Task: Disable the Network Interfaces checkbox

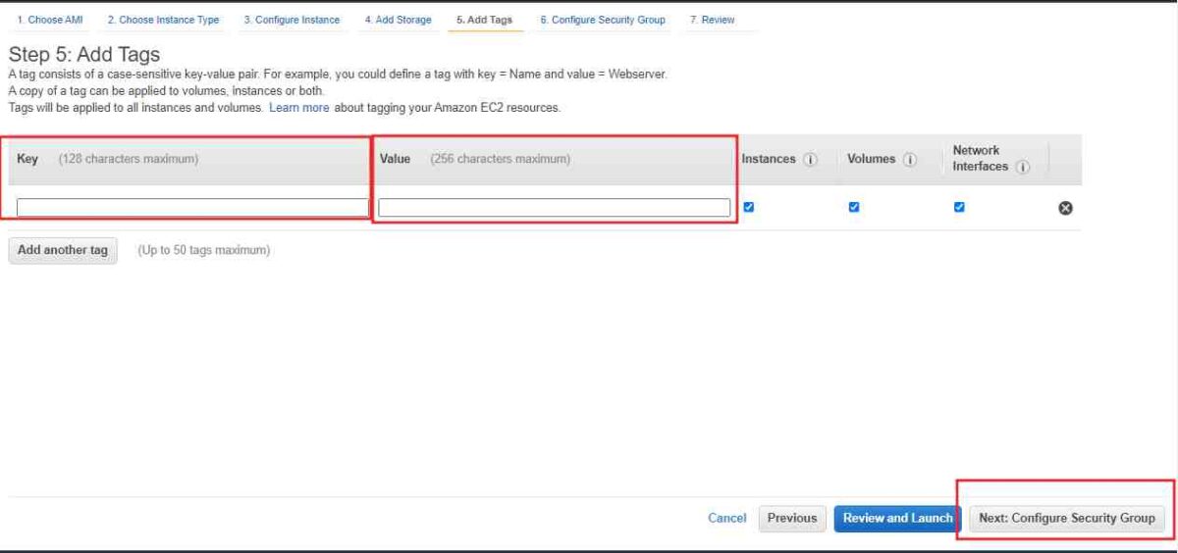Action: [x=959, y=207]
